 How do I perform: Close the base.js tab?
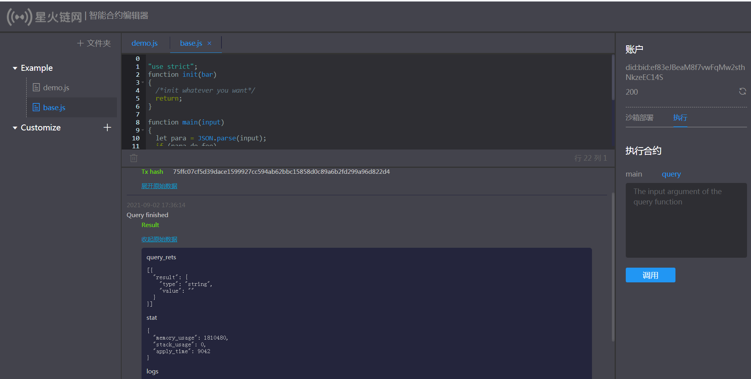[210, 43]
